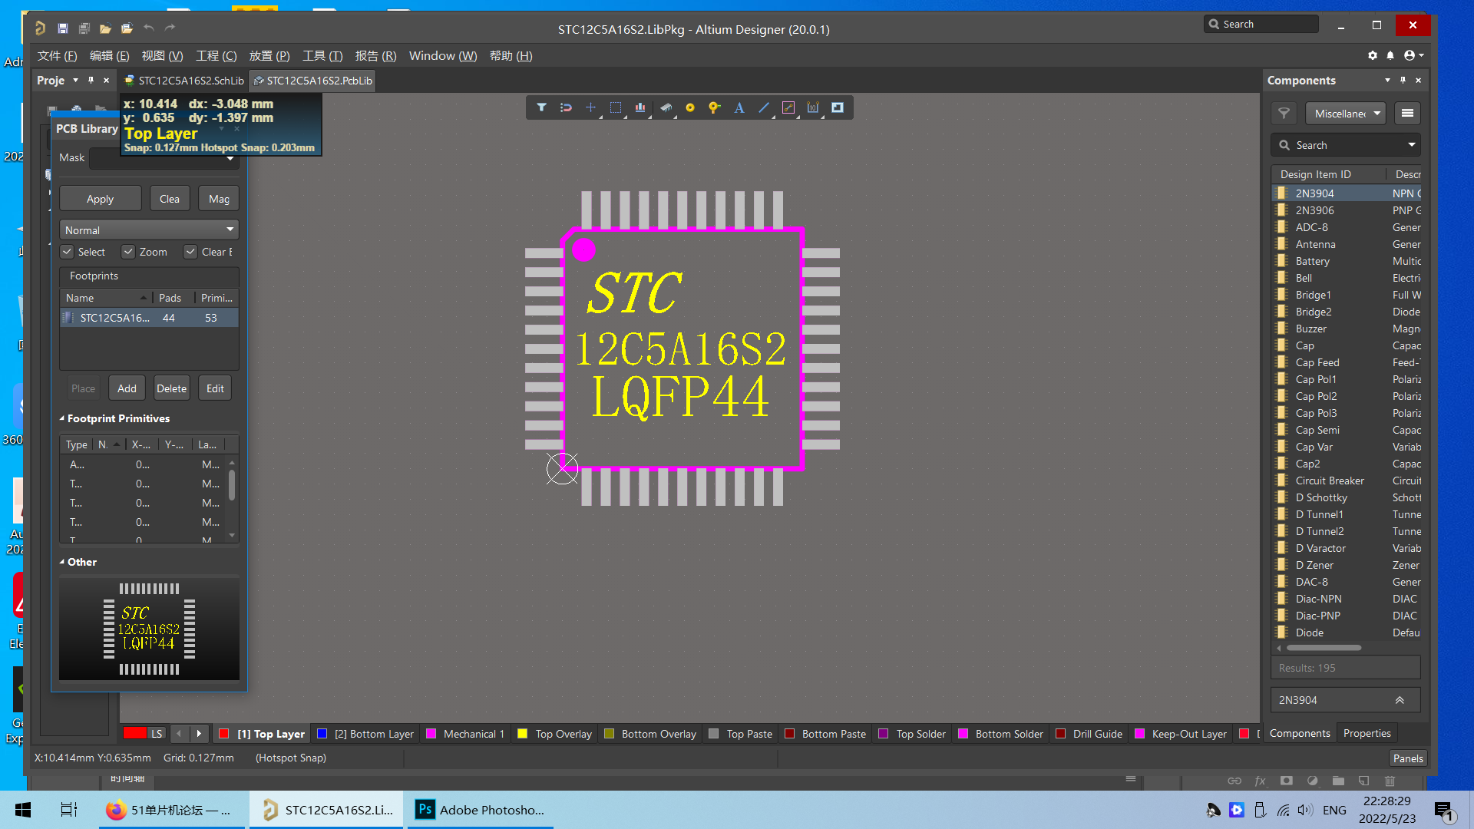Open the Projects panel options arrow
Viewport: 1474px width, 829px height.
click(75, 80)
